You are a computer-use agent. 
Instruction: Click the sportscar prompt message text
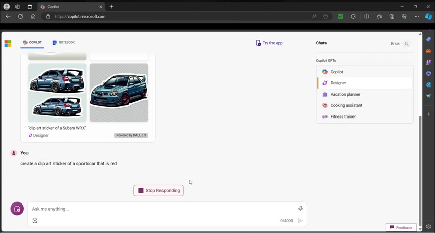click(x=69, y=163)
